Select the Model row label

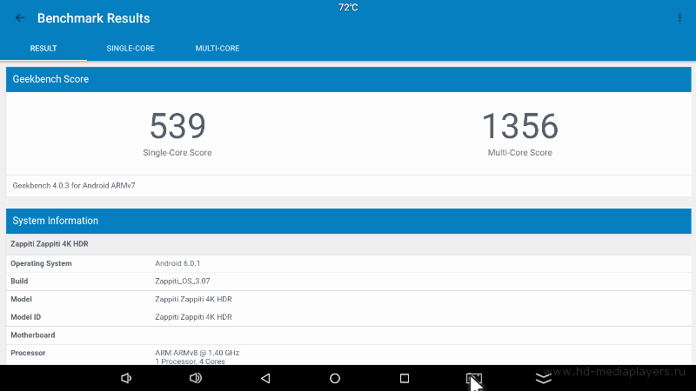point(21,299)
